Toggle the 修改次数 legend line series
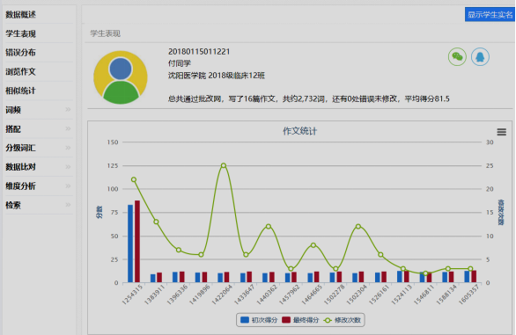 pos(343,320)
